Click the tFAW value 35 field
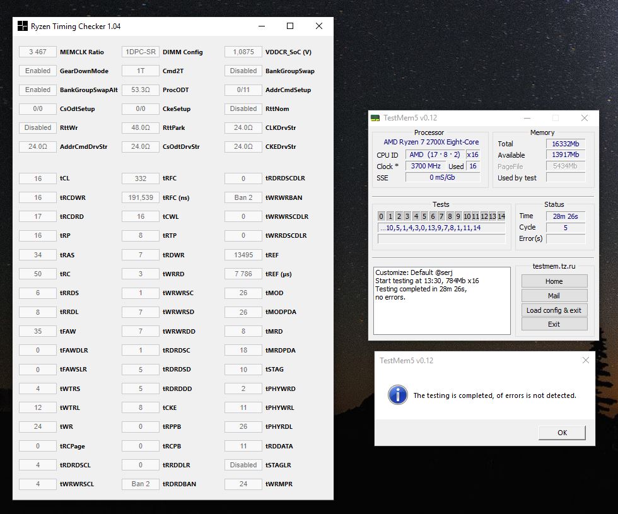Screen dimensions: 618x514 38,331
